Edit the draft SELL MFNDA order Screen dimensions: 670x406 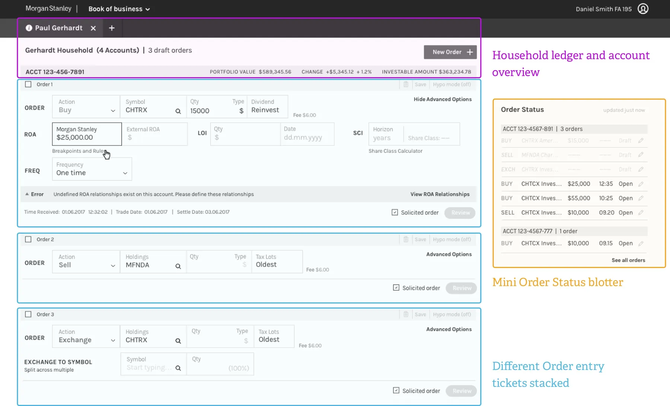click(x=641, y=154)
